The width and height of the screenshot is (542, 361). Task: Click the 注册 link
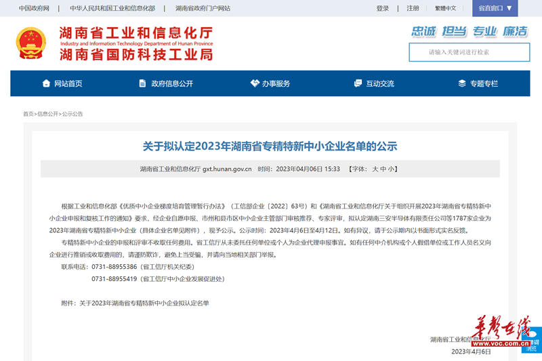(413, 8)
